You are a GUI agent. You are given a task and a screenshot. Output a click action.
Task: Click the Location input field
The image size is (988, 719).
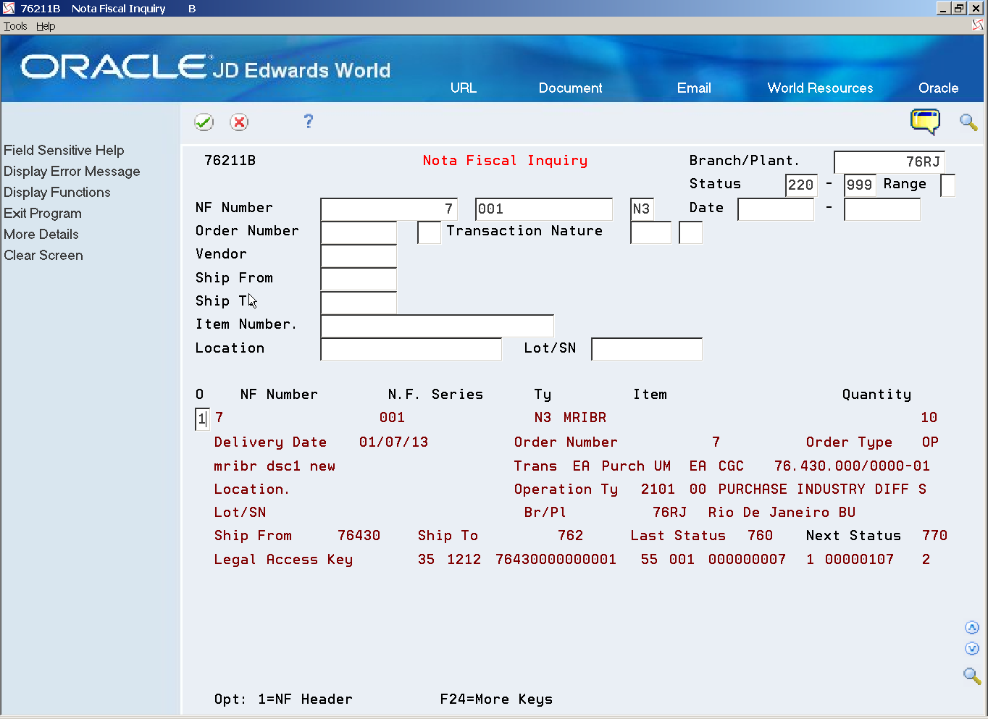coord(411,349)
